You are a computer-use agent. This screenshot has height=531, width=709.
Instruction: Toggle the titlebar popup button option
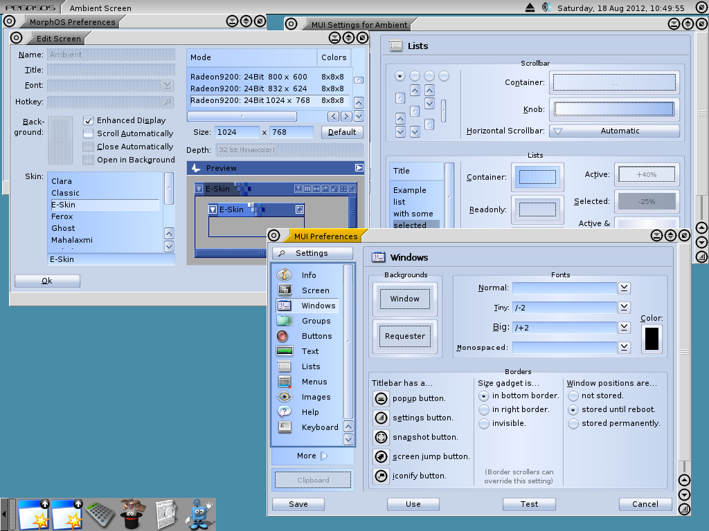pyautogui.click(x=382, y=398)
